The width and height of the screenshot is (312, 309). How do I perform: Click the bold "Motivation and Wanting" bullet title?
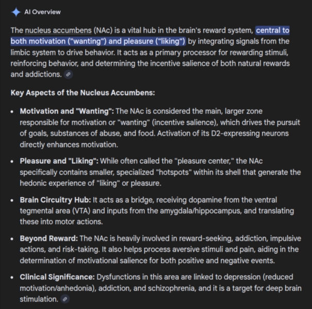pos(67,111)
